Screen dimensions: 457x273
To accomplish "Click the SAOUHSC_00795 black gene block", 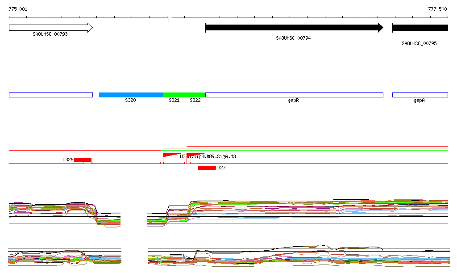I will 420,28.
